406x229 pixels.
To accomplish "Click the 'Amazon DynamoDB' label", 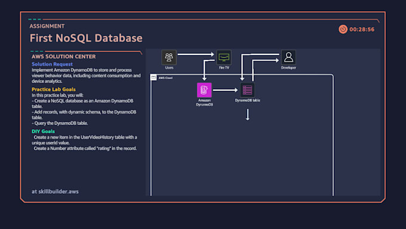I will tap(204, 102).
